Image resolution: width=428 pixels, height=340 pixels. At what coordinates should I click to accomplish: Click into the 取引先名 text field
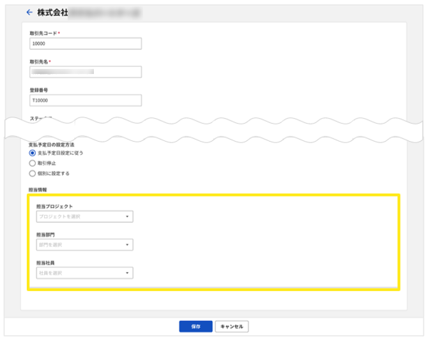pyautogui.click(x=85, y=72)
